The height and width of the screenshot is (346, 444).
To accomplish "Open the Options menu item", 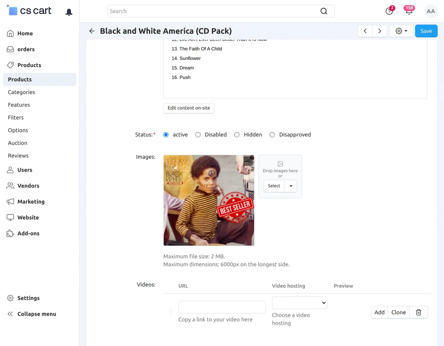I will [x=18, y=130].
